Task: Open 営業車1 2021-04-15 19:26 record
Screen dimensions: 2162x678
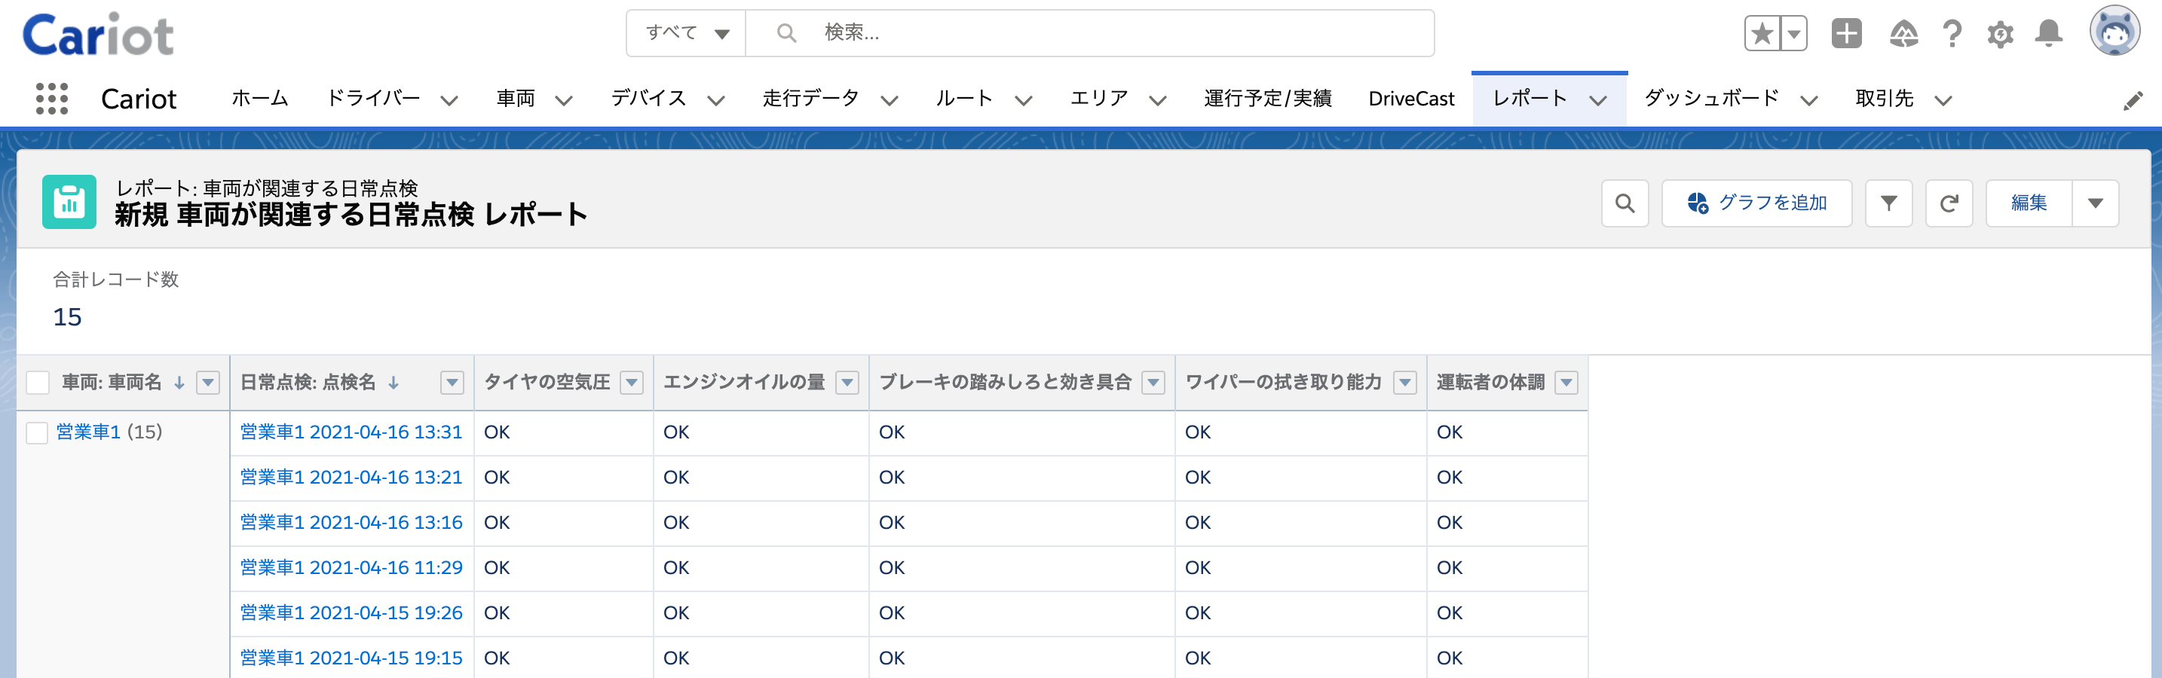Action: coord(351,613)
